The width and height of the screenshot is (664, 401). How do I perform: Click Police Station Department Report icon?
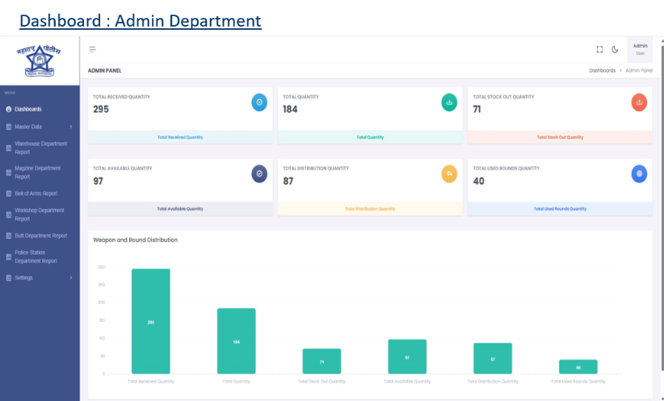click(x=8, y=257)
